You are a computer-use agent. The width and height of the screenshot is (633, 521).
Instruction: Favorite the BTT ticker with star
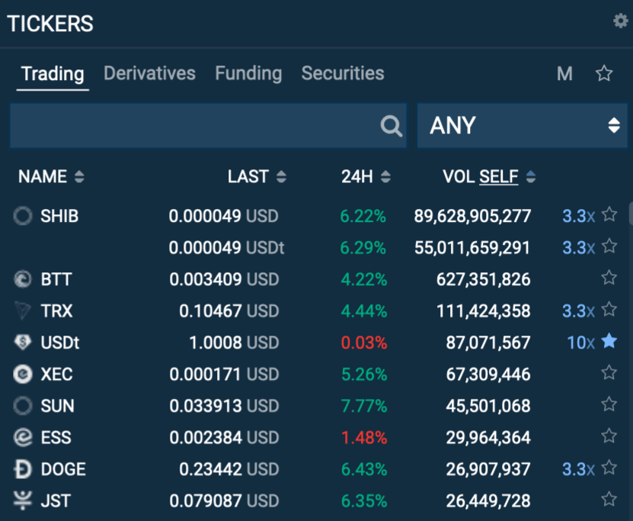(609, 278)
